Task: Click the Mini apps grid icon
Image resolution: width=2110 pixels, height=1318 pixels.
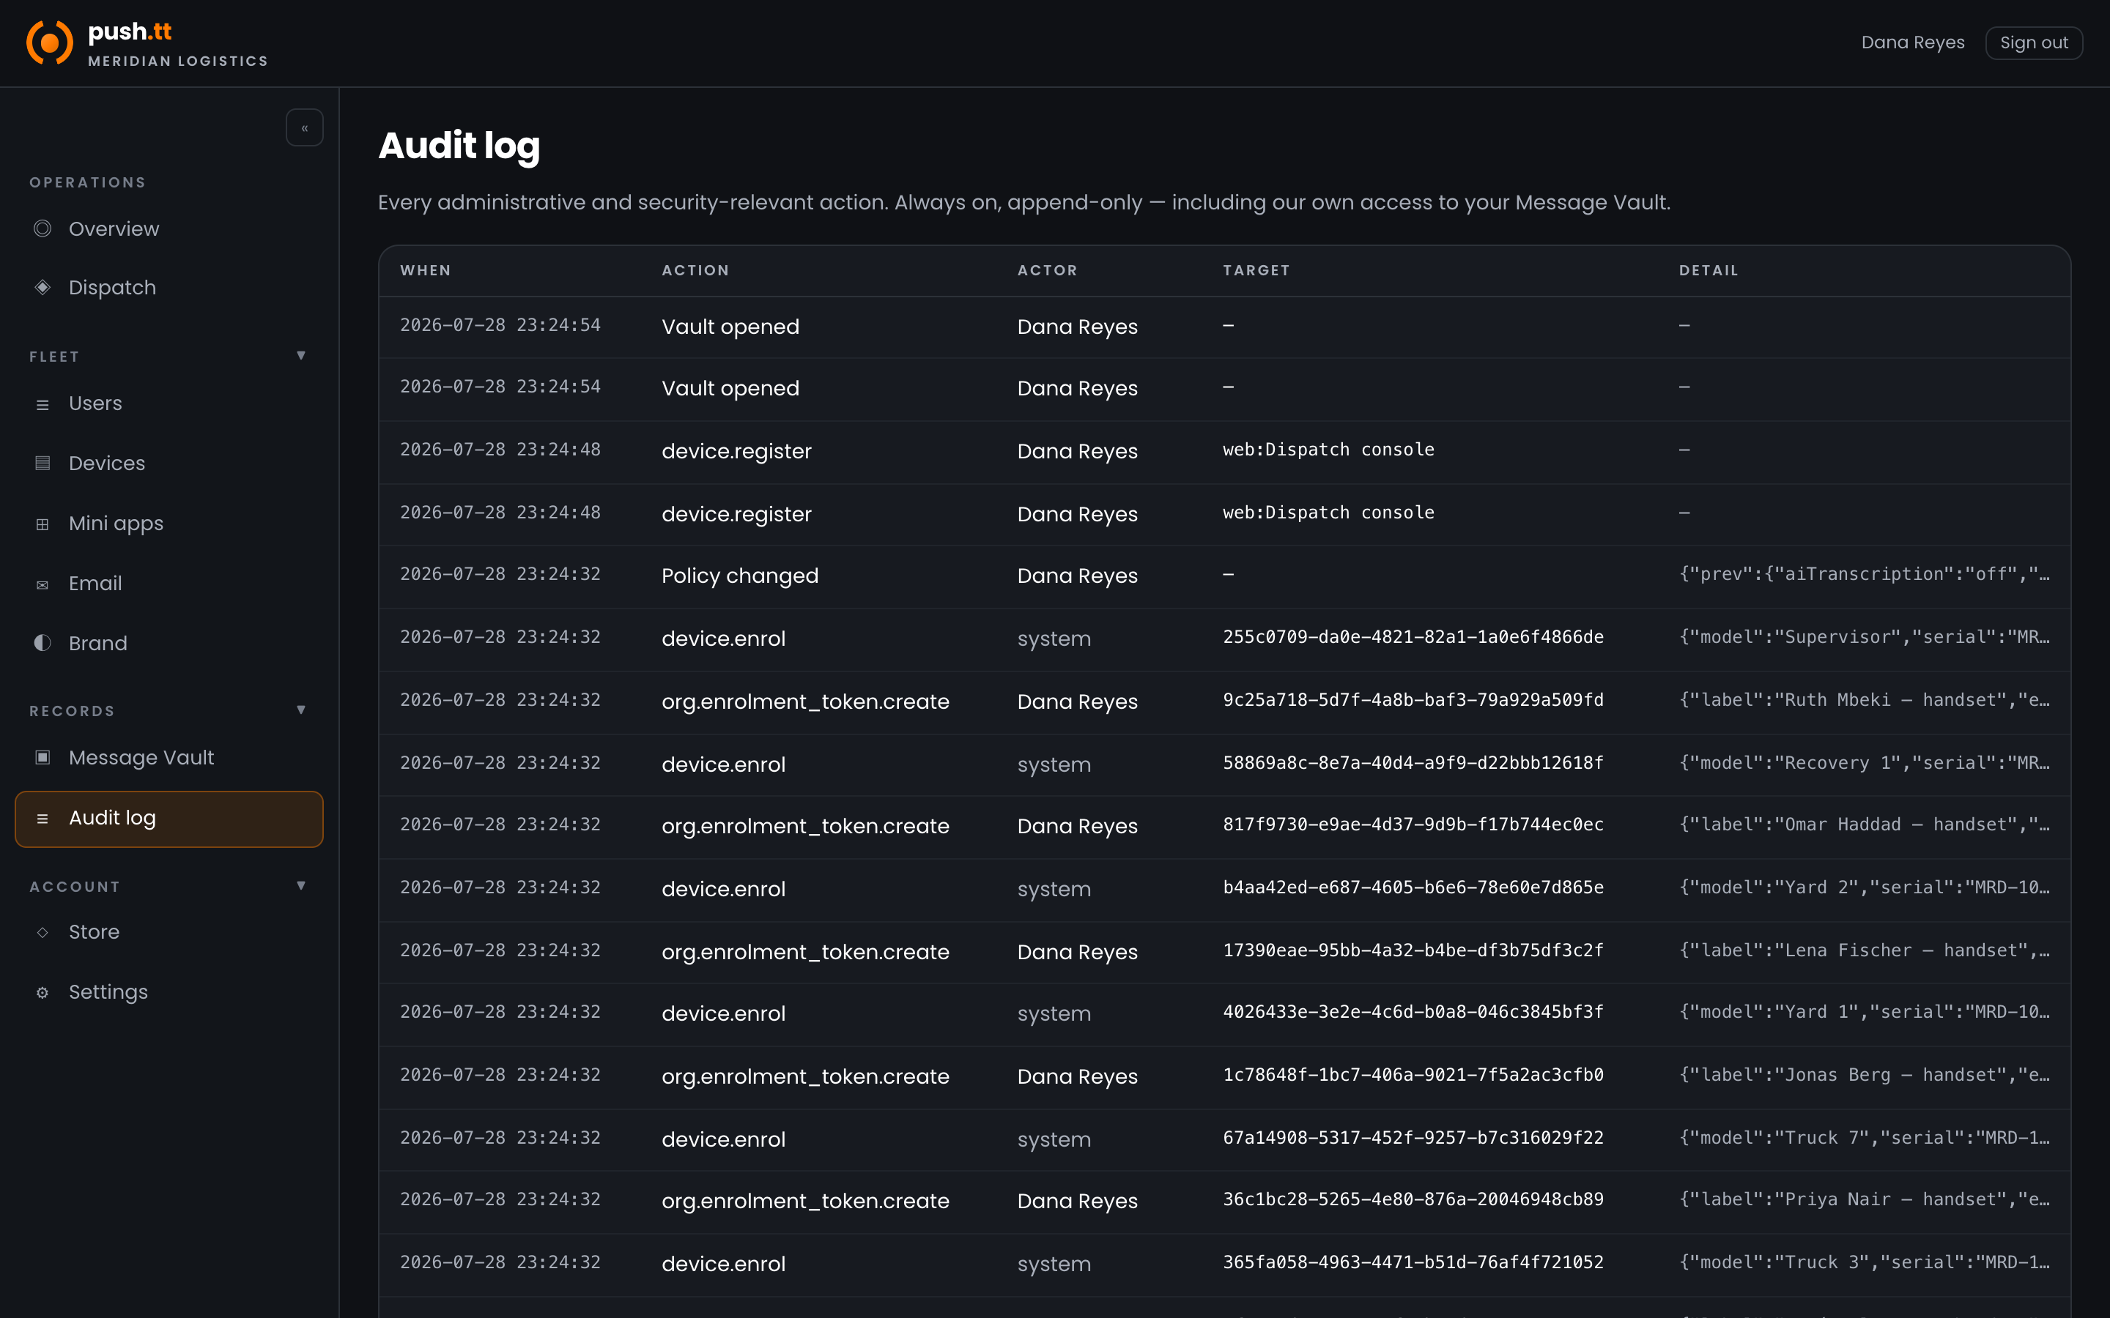Action: [42, 524]
